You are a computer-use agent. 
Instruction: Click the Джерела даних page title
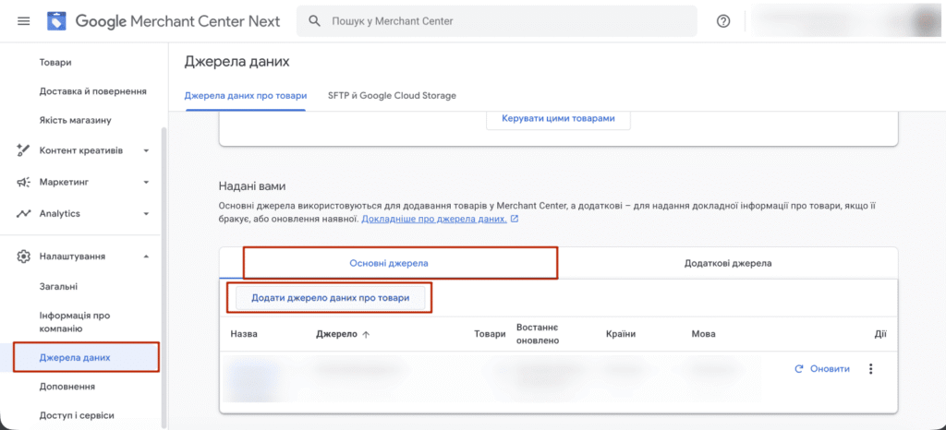pos(237,62)
